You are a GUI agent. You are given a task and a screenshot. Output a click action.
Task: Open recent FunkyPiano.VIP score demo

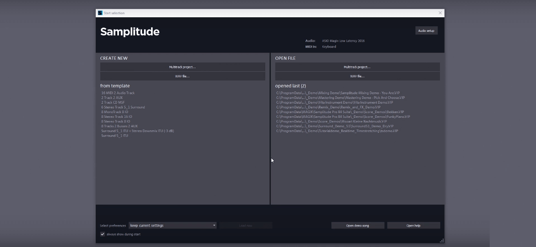(x=343, y=117)
